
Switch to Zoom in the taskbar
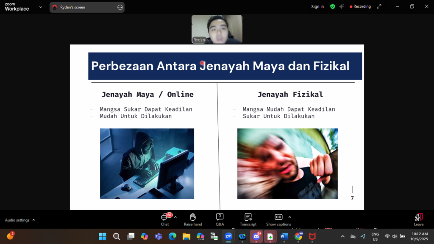coord(228,236)
